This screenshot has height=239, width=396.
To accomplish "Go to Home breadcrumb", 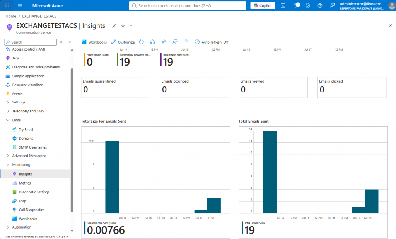I will click(x=11, y=16).
